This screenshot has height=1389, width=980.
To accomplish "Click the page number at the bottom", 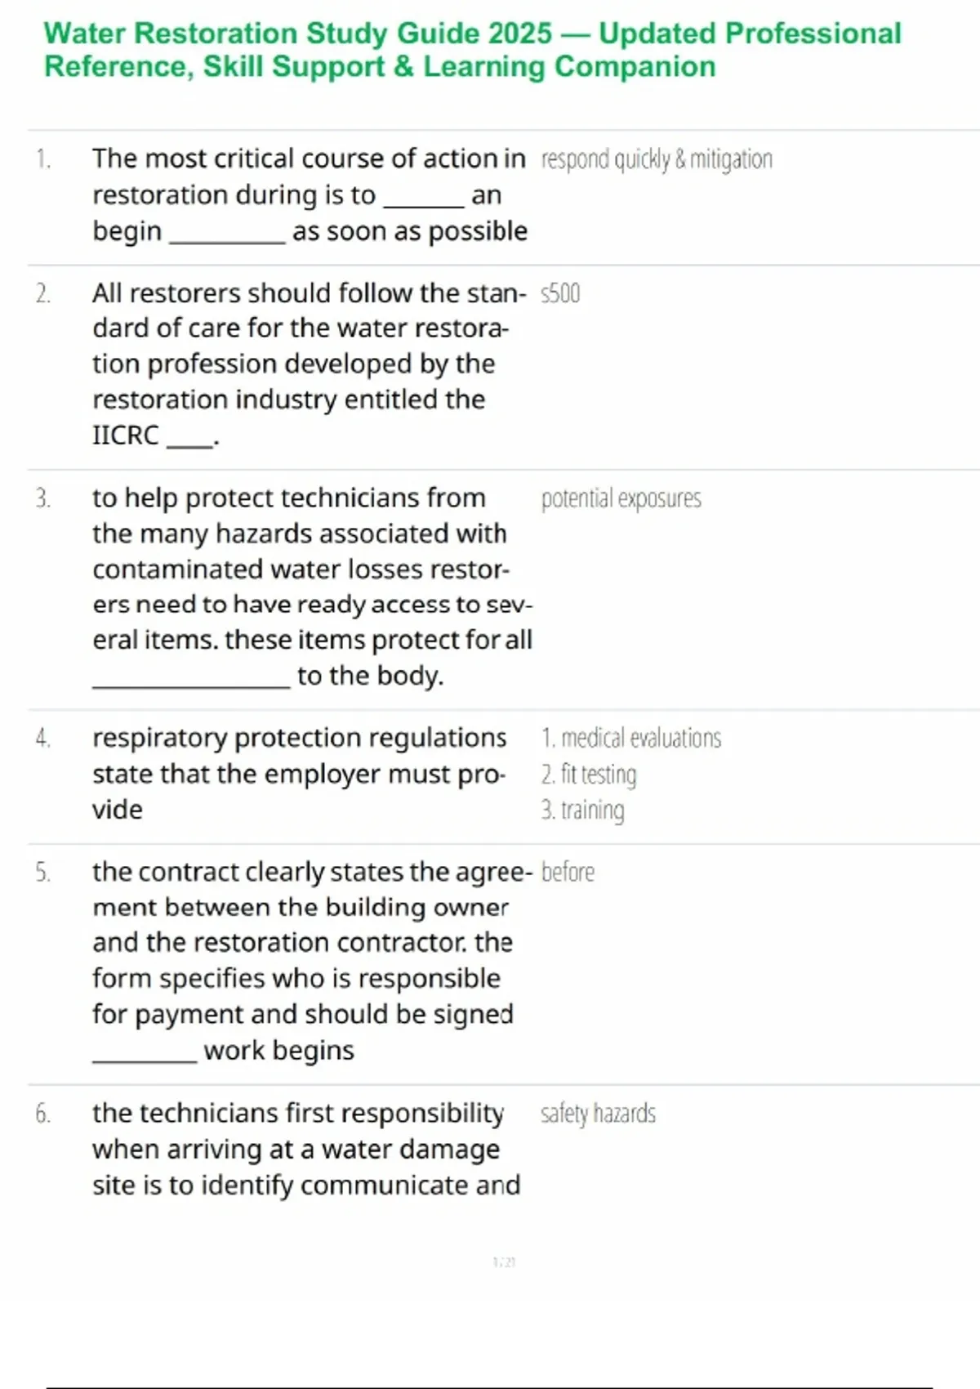I will (504, 1262).
